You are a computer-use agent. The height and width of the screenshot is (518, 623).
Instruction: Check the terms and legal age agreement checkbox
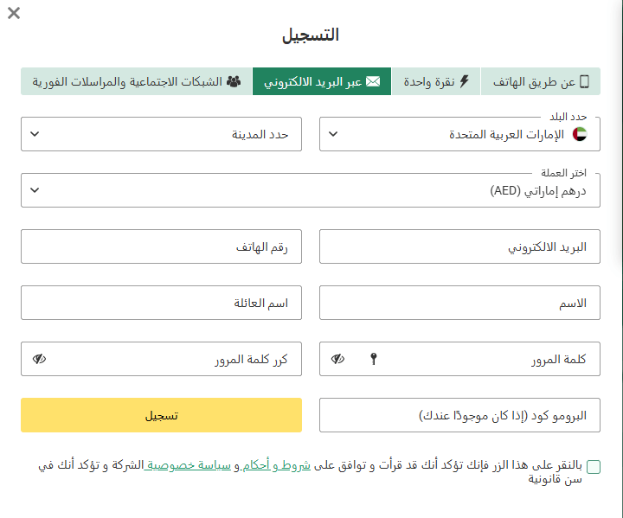coord(594,467)
